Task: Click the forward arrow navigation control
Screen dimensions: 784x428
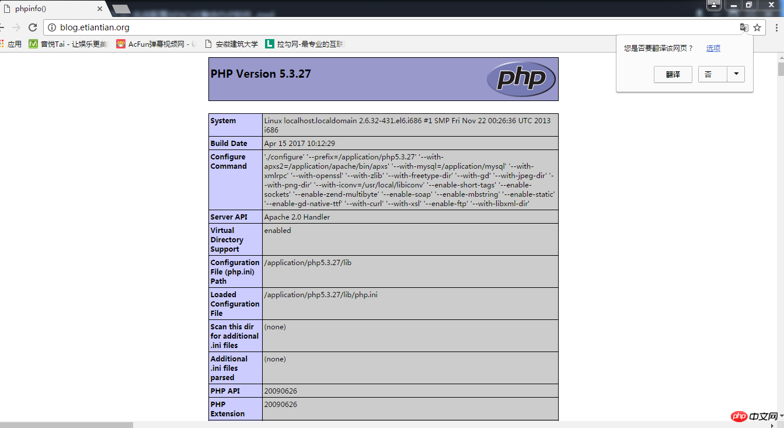Action: 18,27
